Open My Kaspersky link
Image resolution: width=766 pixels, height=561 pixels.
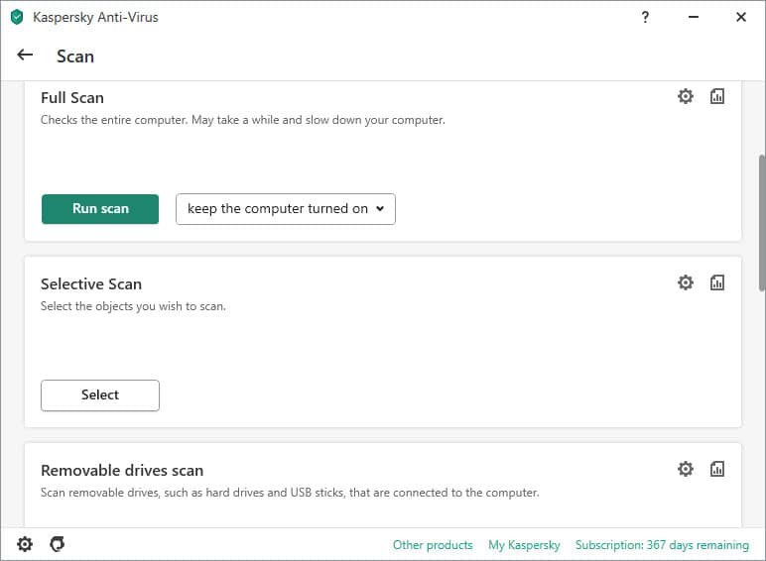coord(524,545)
